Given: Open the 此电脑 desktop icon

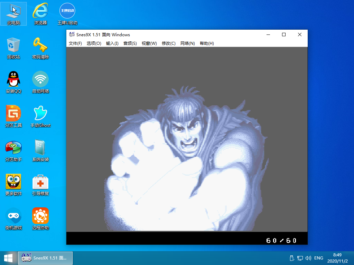Looking at the screenshot, I should (13, 14).
